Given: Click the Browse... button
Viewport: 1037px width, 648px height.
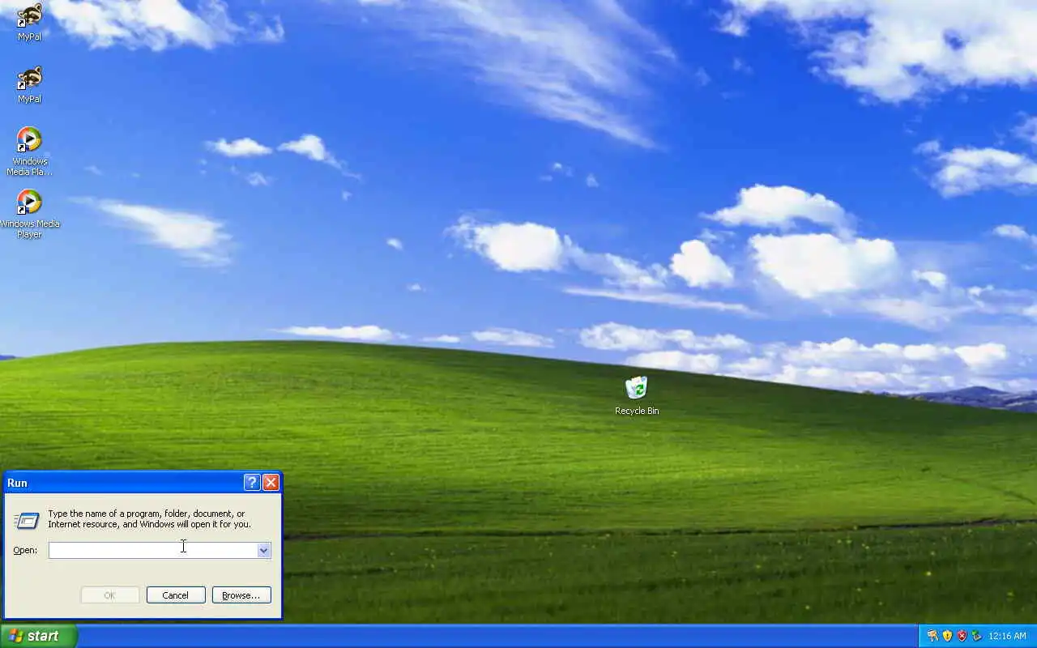Looking at the screenshot, I should click(x=241, y=595).
